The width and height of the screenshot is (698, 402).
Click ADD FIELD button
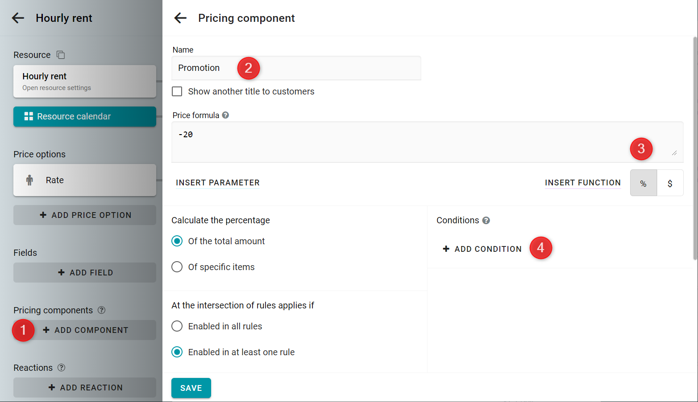85,272
